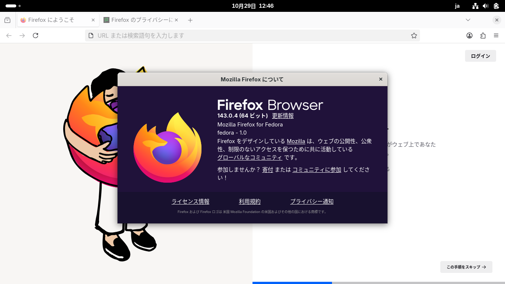The height and width of the screenshot is (284, 505).
Task: Focus the URL address bar field
Action: click(x=253, y=35)
